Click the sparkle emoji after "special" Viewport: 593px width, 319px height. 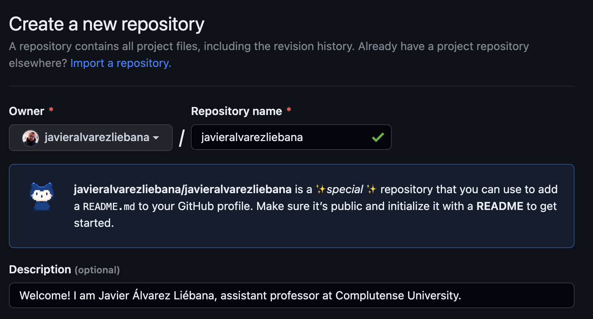tap(371, 189)
